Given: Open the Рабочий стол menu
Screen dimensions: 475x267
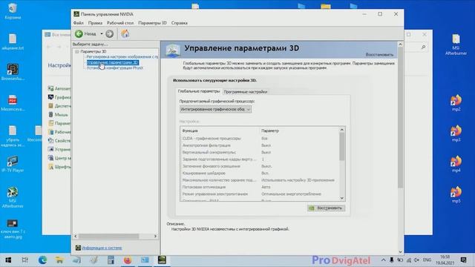Looking at the screenshot, I should point(120,23).
